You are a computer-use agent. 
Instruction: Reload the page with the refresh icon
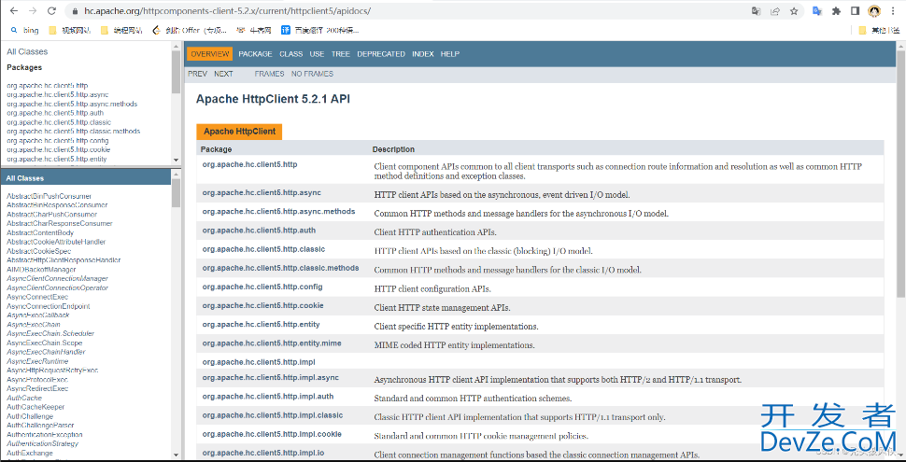(51, 11)
